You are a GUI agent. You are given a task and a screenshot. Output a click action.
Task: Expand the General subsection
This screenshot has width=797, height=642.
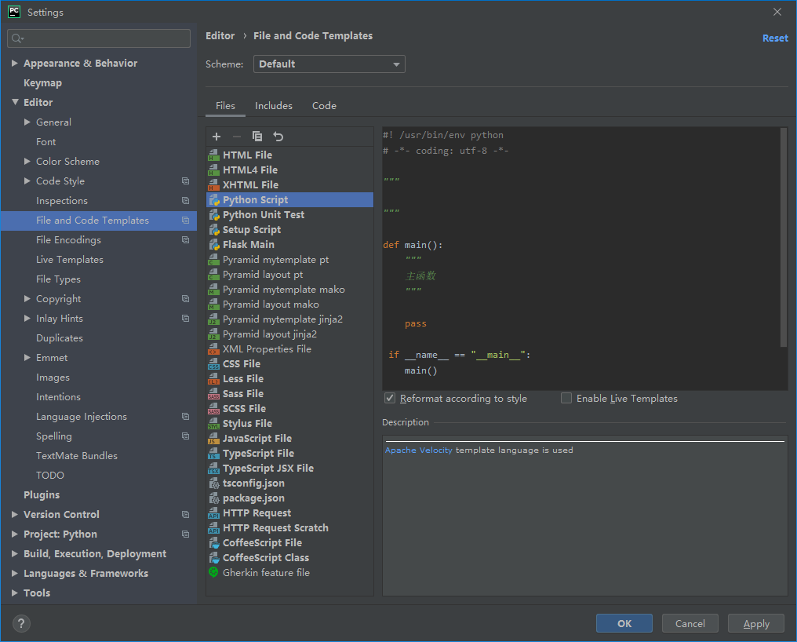coord(27,122)
